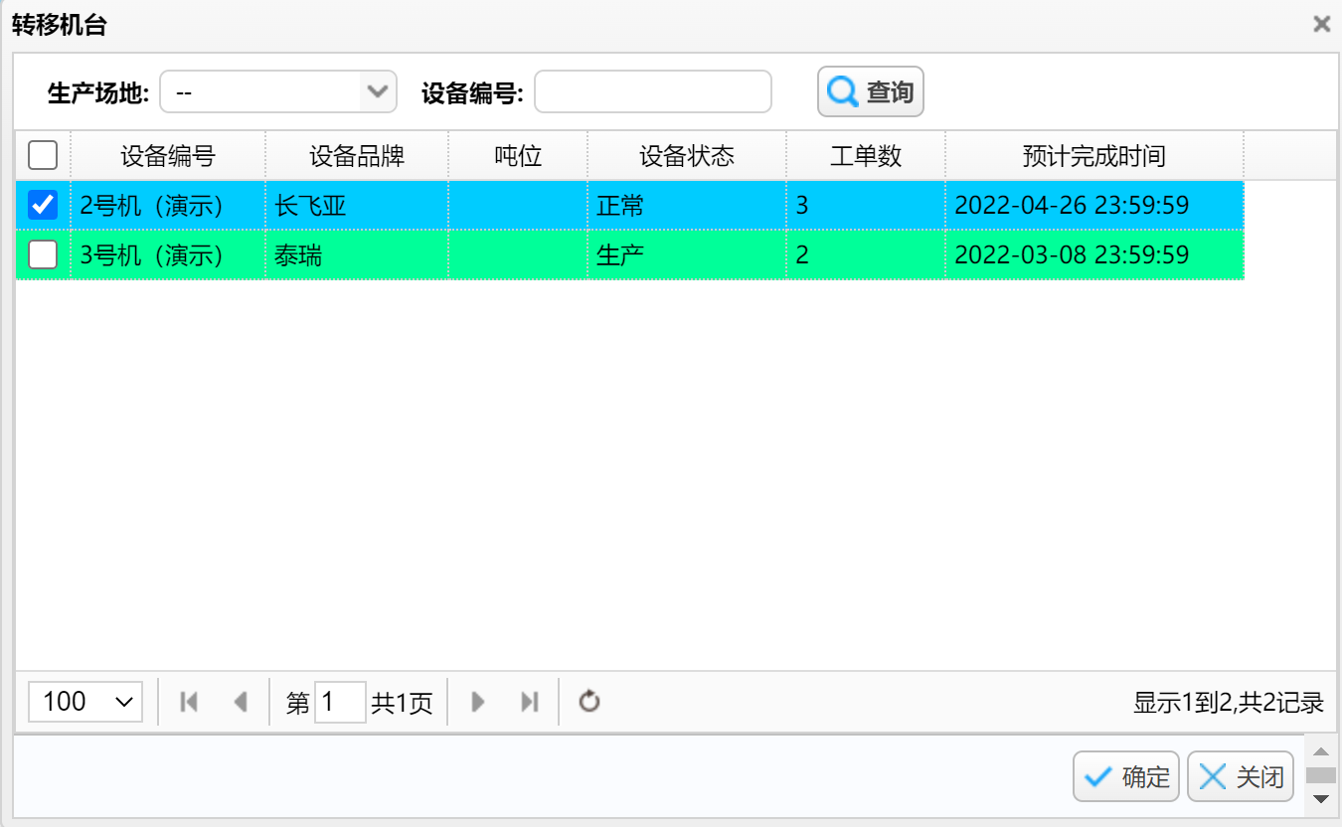Go to the first page of results
The image size is (1342, 827).
[x=189, y=702]
